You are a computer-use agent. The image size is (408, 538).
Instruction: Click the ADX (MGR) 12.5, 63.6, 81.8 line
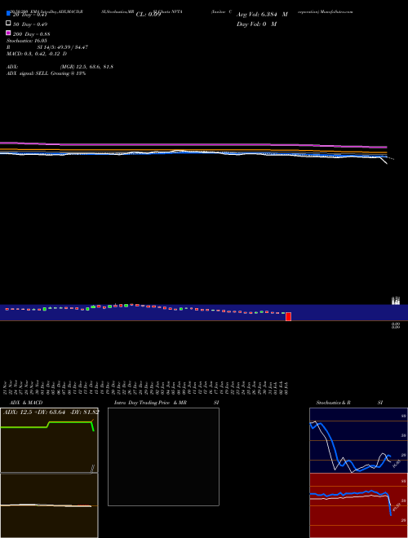point(60,67)
